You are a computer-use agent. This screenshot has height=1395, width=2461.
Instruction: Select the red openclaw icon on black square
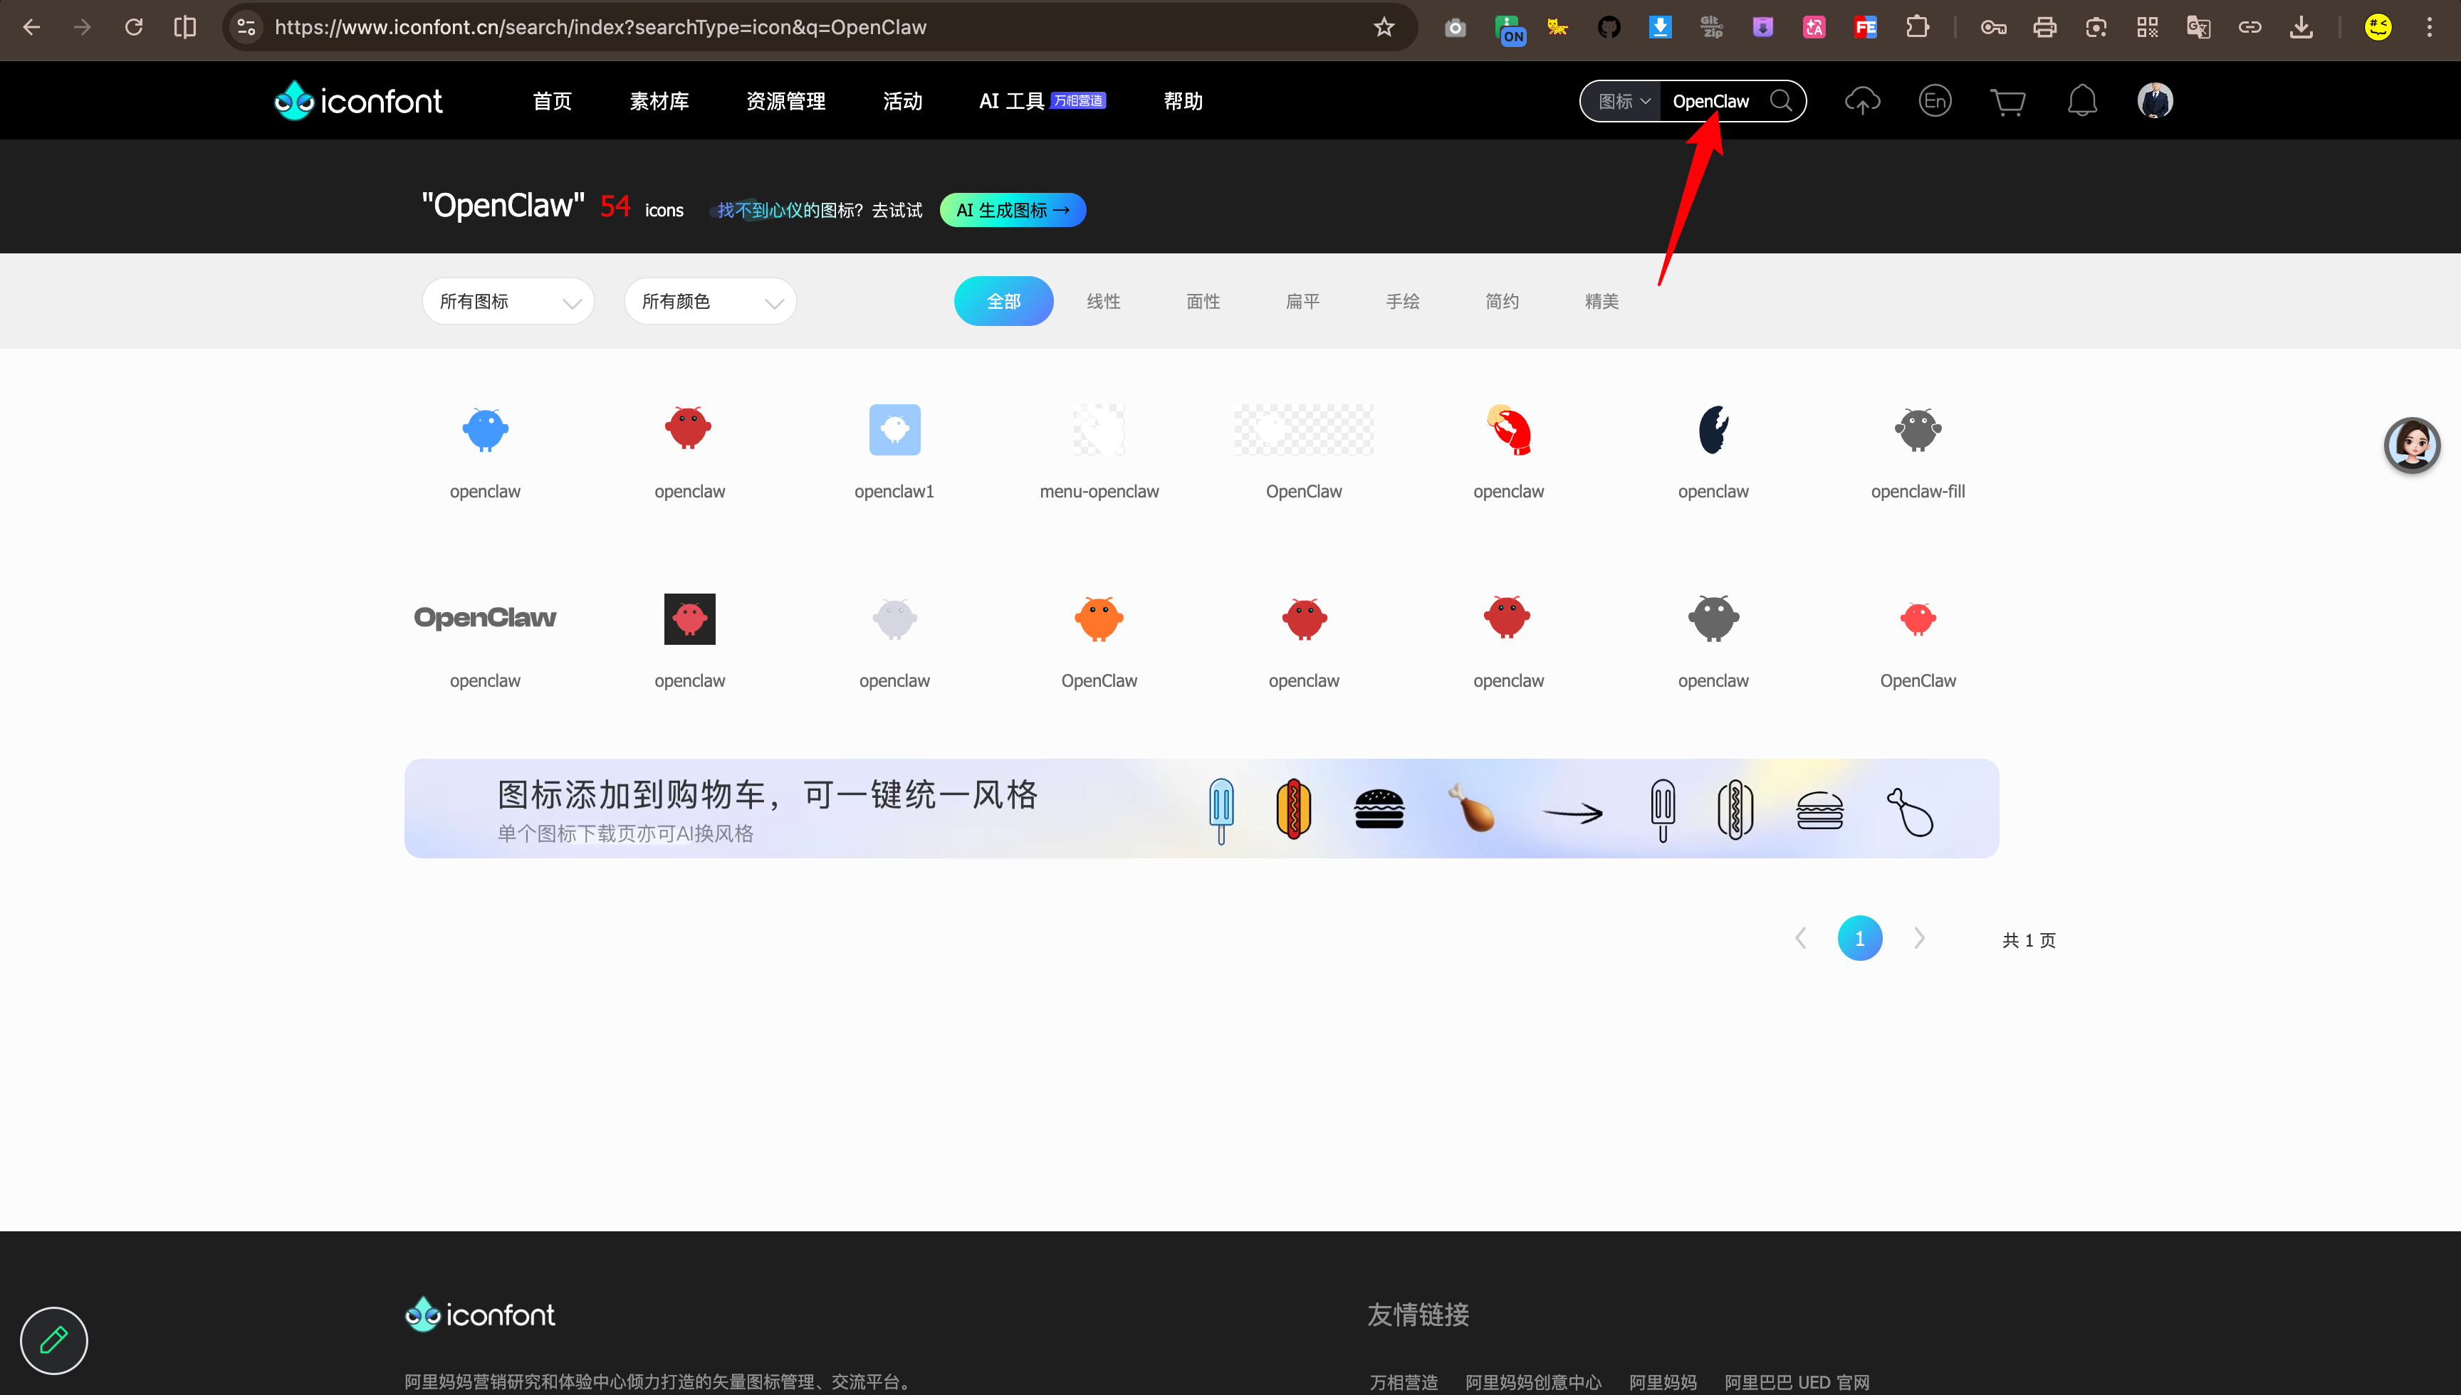coord(690,618)
